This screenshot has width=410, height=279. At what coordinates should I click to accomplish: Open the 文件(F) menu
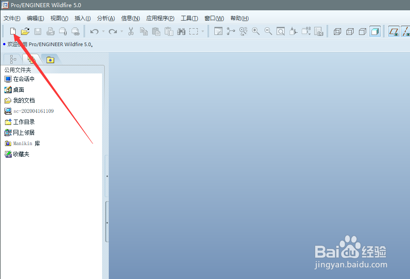[x=12, y=18]
